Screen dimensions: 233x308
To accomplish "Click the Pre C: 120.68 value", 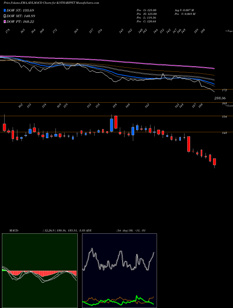I will tap(146, 21).
